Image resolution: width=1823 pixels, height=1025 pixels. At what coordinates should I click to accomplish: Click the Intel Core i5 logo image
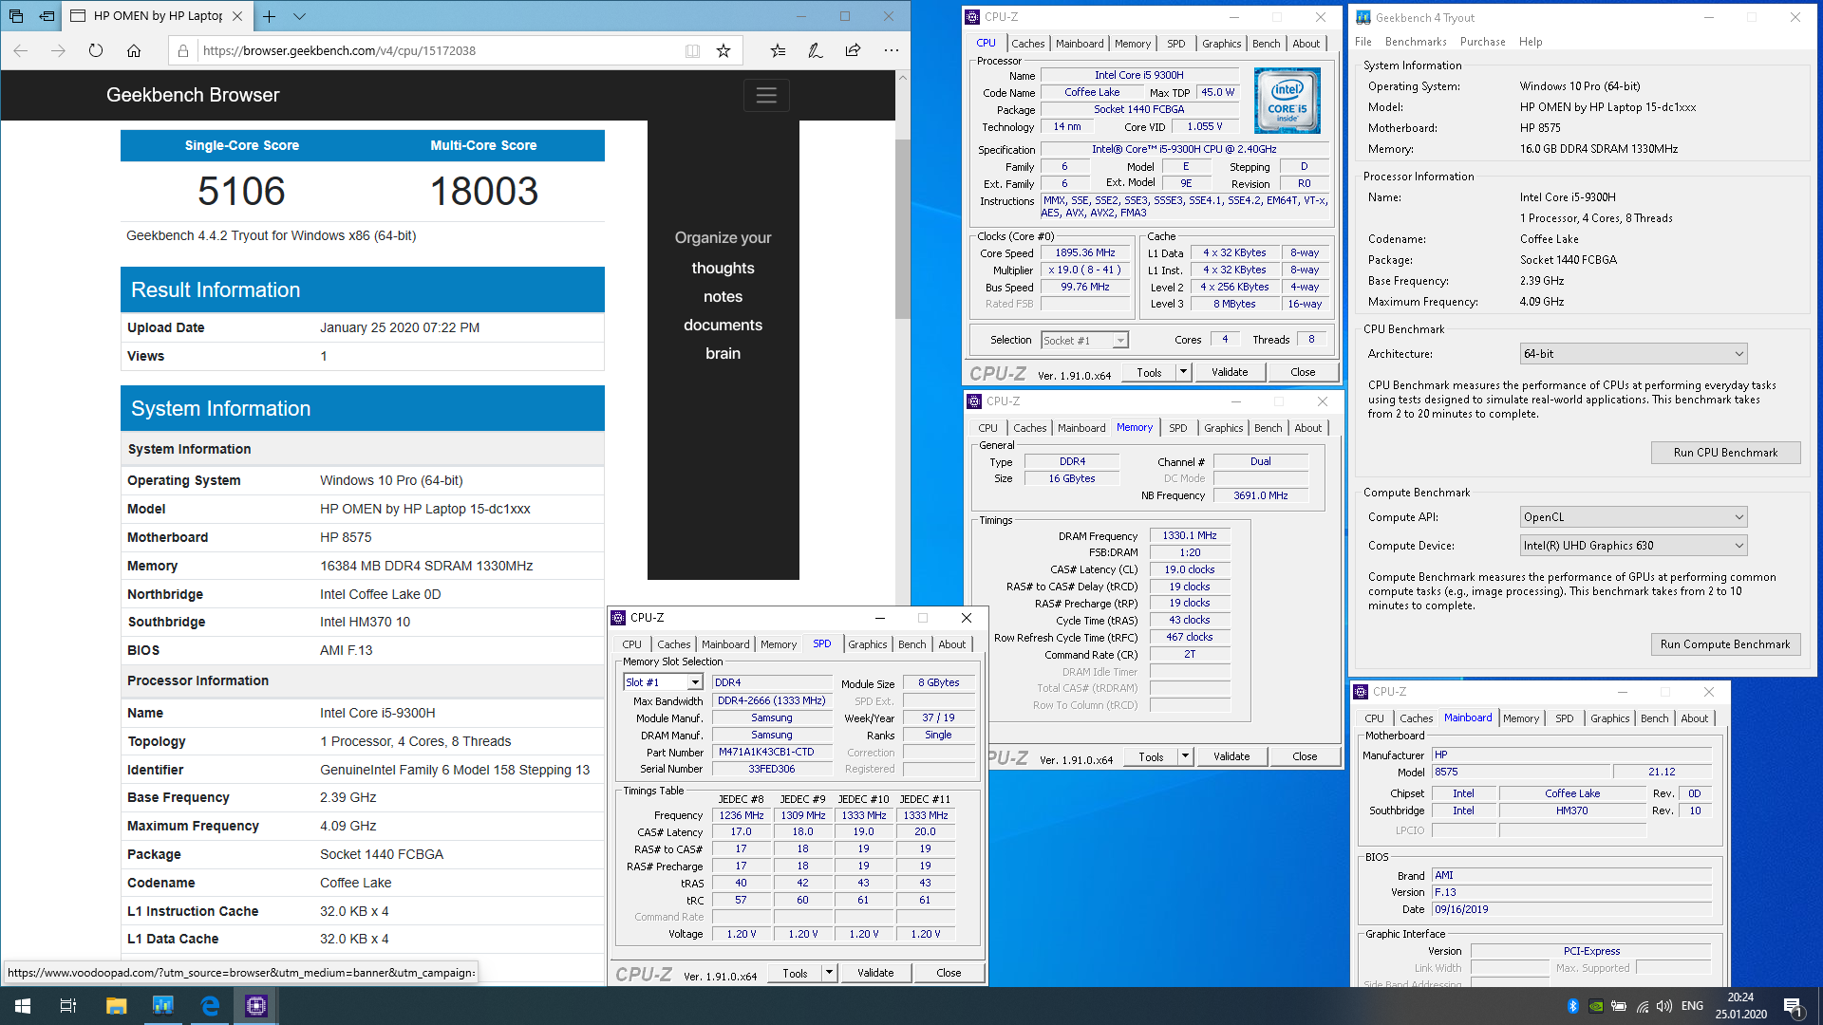click(x=1287, y=100)
